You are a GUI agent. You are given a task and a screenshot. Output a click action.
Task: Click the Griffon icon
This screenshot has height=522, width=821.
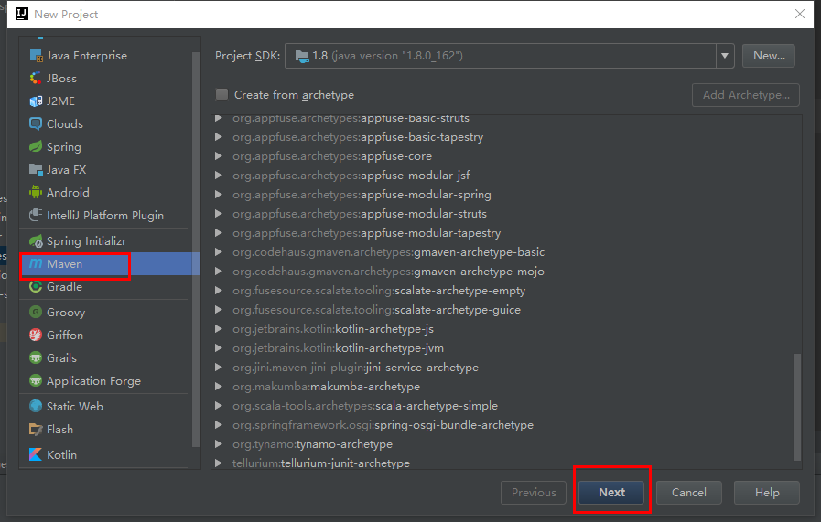point(36,336)
